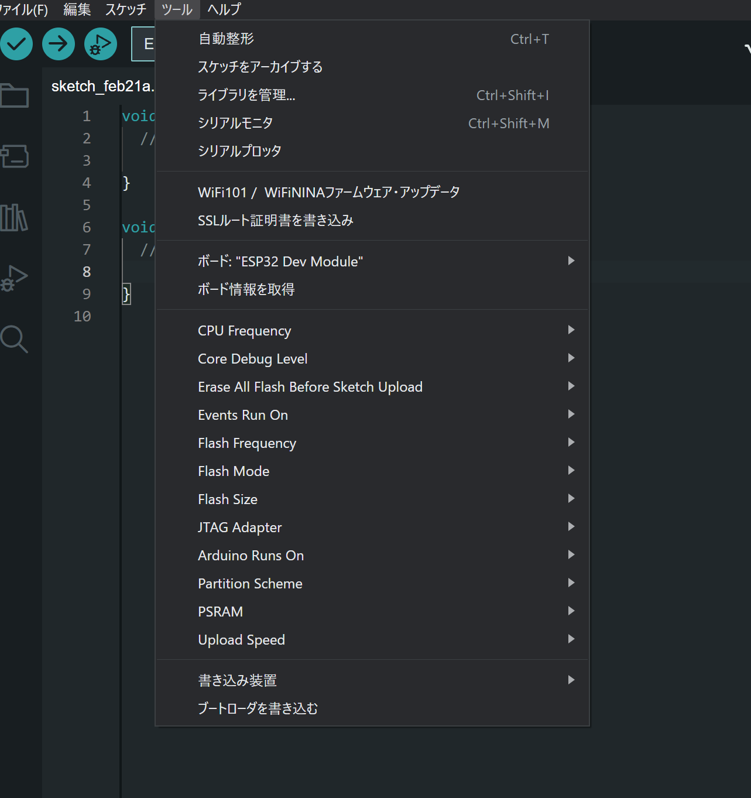The width and height of the screenshot is (751, 798).
Task: Click the Upload arrow icon
Action: tap(59, 44)
